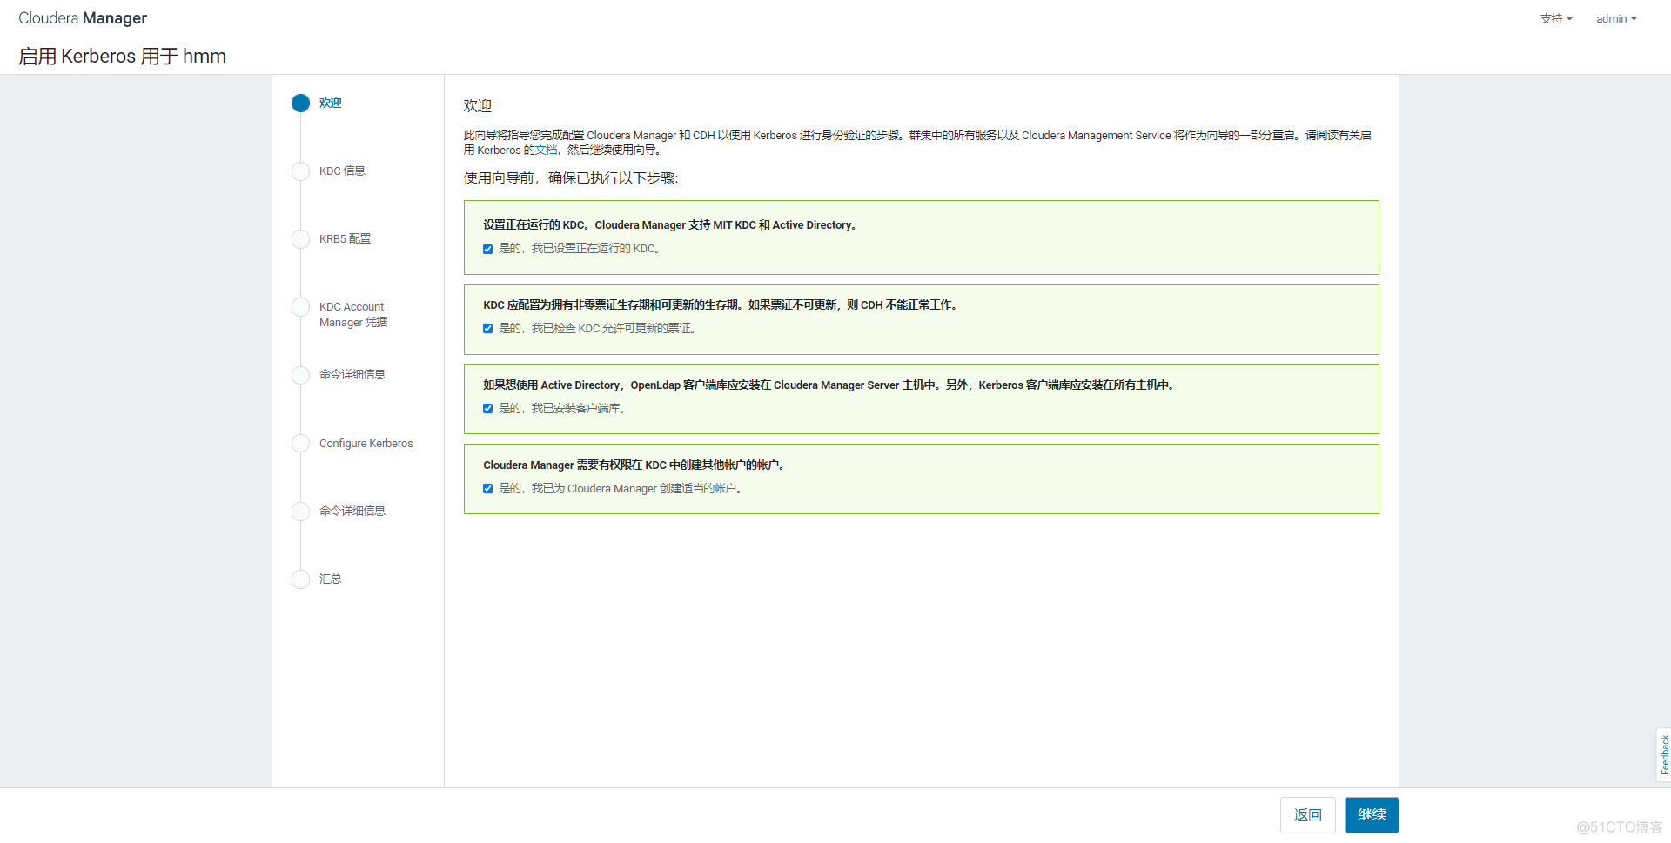This screenshot has height=843, width=1671.
Task: Uncheck 我已设置正在运行的 KDC checkbox
Action: coord(487,249)
